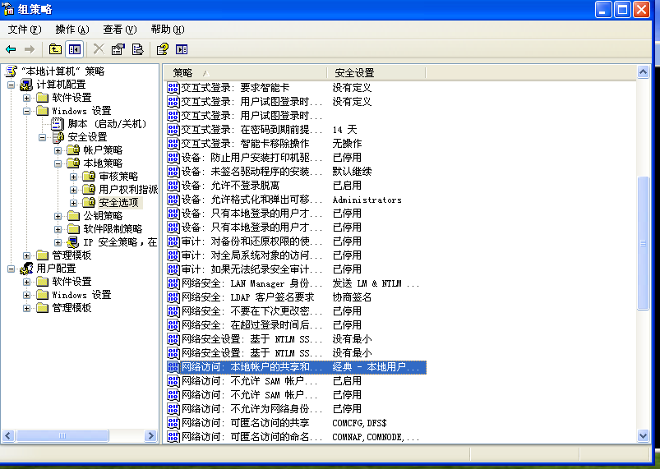Select 设备: 未签名驱动程序的安装 policy

point(252,172)
